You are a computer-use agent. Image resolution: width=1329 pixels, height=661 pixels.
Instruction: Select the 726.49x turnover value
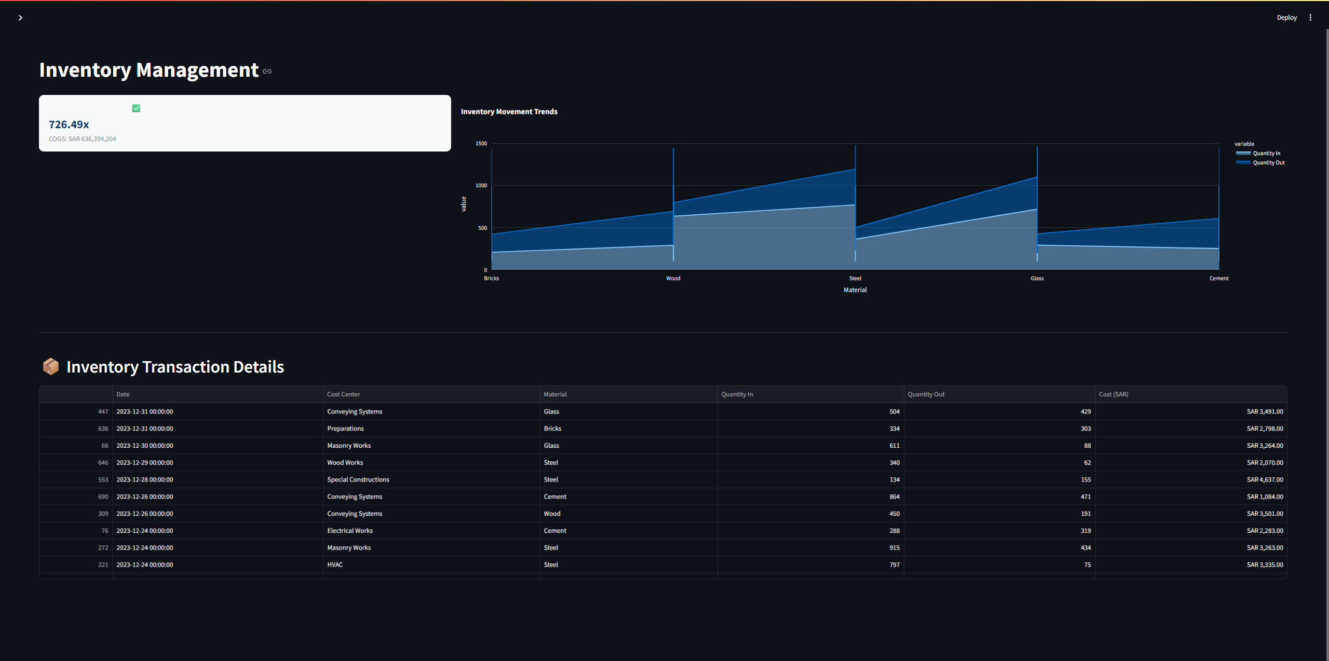point(69,125)
